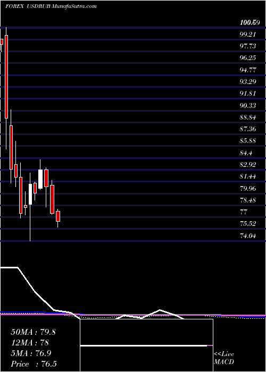Click the 85.88 price axis label
This screenshot has width=266, height=372.
coord(248,141)
